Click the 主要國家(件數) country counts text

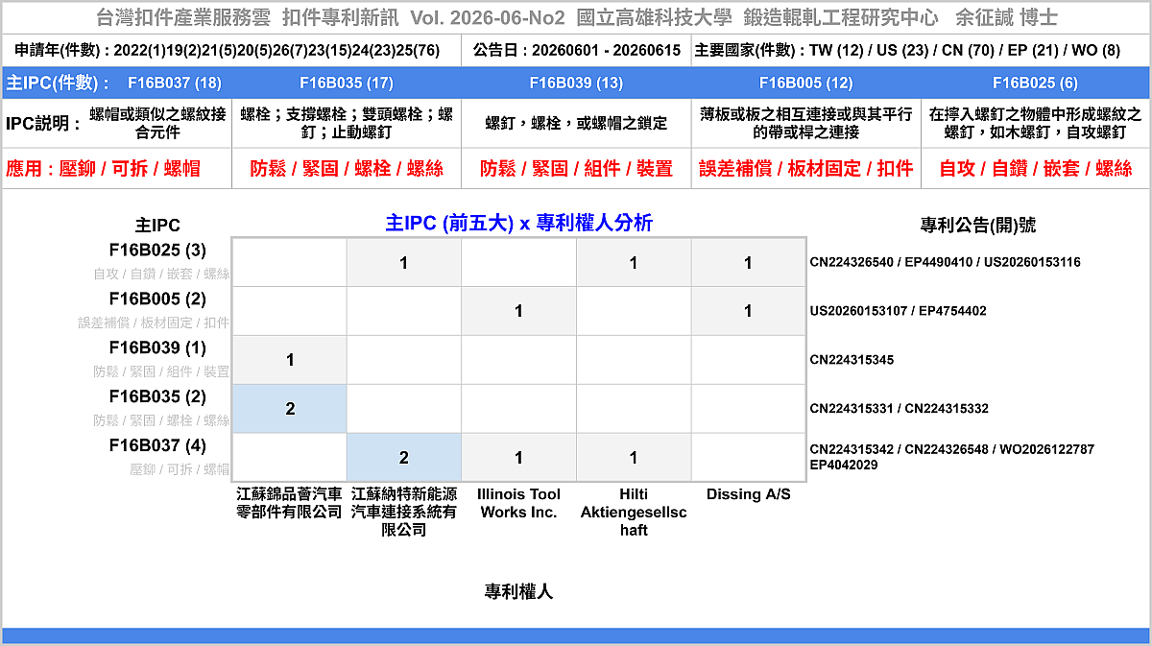pyautogui.click(x=907, y=50)
